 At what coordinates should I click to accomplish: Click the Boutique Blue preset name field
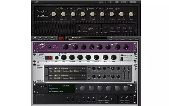click(x=89, y=38)
